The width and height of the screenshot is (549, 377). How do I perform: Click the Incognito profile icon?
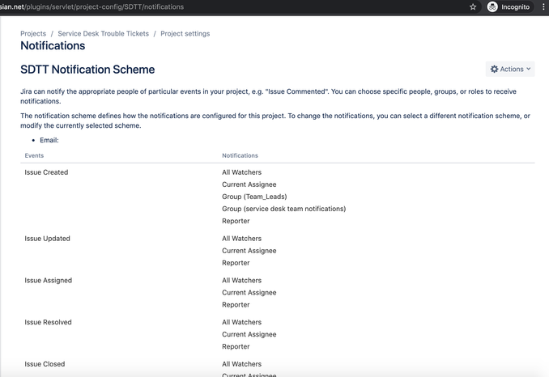[492, 7]
